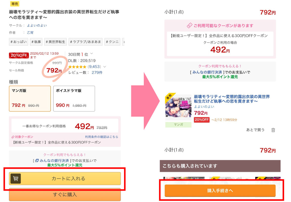Open circle link よよいのよい

pyautogui.click(x=37, y=25)
